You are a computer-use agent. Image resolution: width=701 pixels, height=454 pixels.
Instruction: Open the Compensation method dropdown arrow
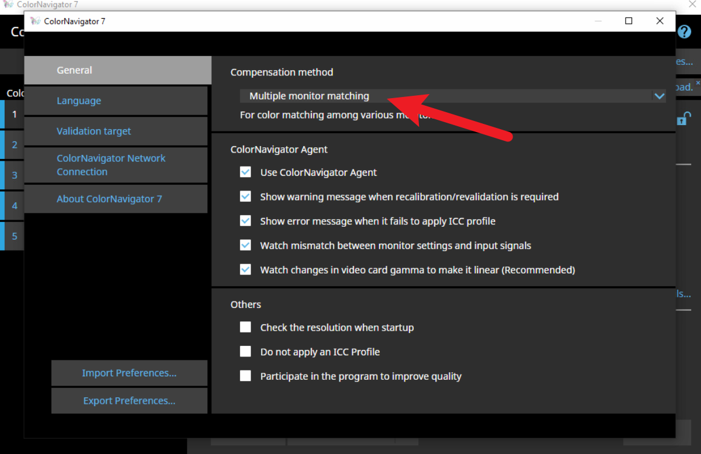point(659,96)
